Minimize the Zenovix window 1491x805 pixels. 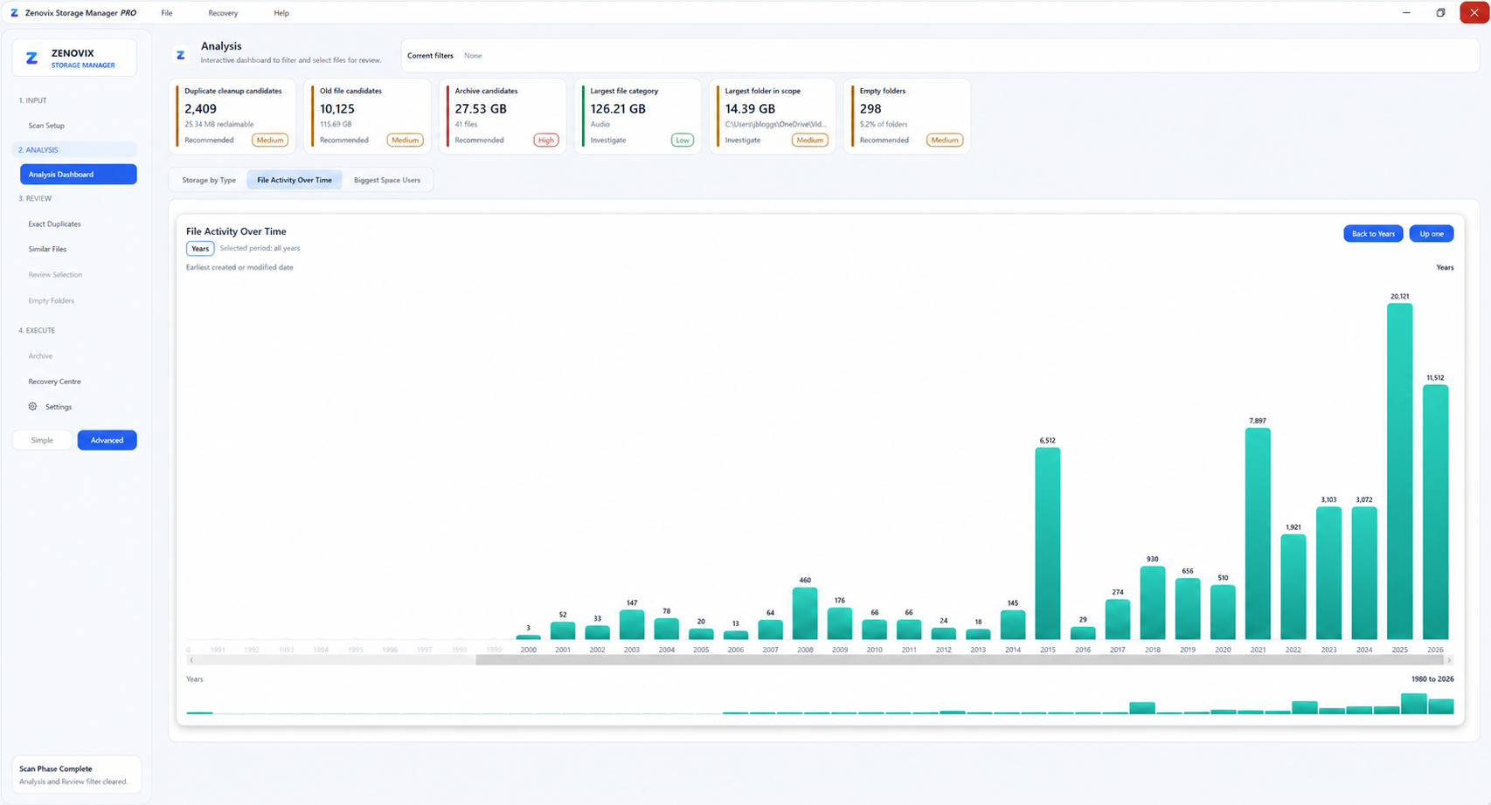tap(1406, 13)
